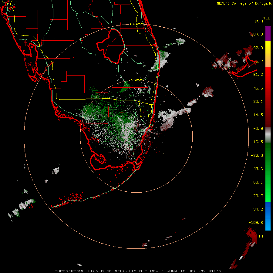Pick the purple segment of the velocity scale
Viewport: 273px width, 273px height.
coord(268,34)
